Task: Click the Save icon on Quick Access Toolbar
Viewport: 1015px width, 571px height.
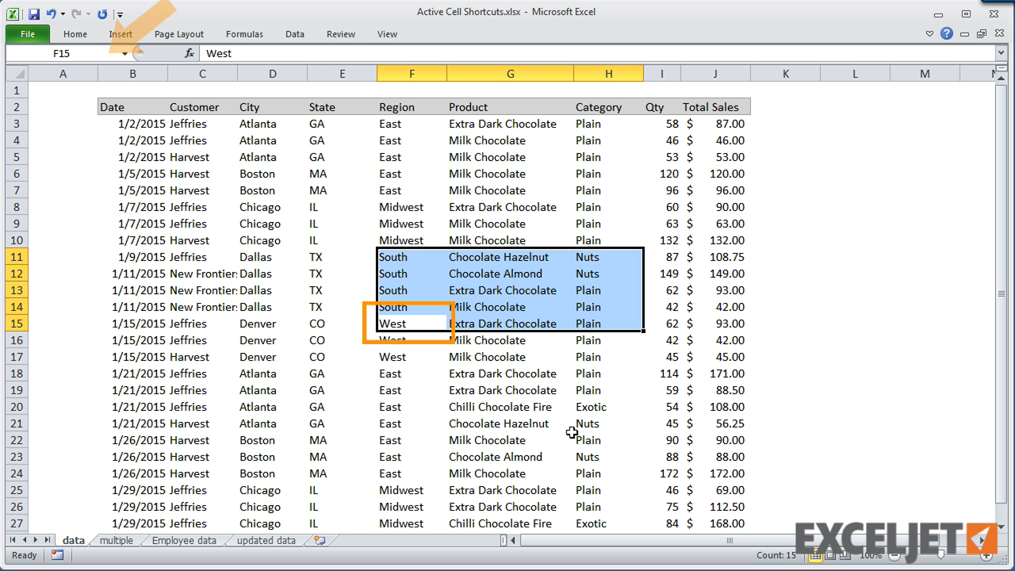Action: 34,13
